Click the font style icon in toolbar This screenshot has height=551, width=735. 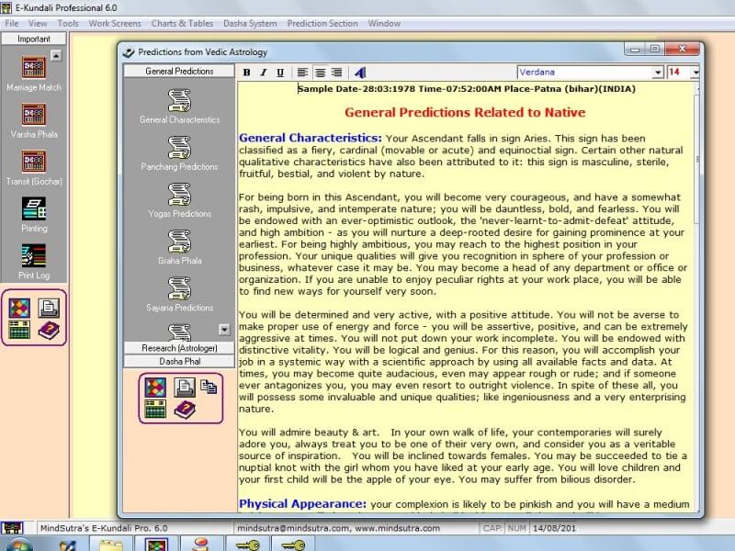(360, 73)
